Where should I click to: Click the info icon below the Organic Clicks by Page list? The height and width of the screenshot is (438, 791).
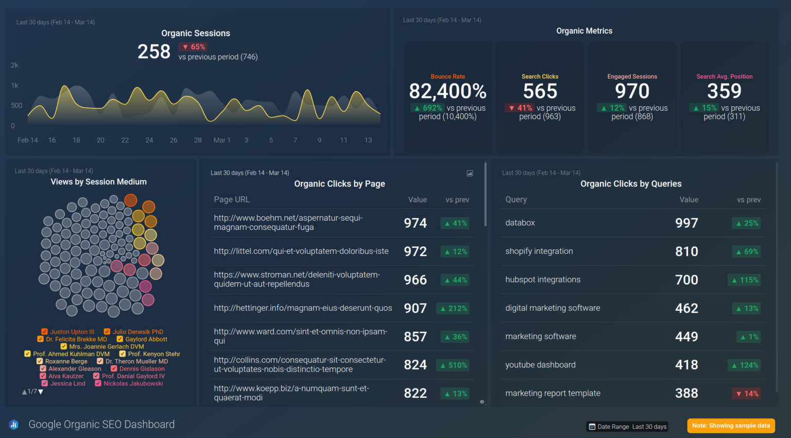[482, 401]
